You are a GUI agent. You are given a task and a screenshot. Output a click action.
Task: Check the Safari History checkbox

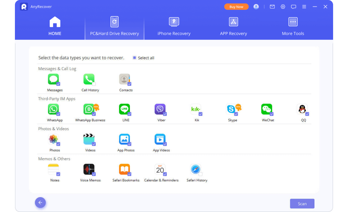click(x=200, y=174)
